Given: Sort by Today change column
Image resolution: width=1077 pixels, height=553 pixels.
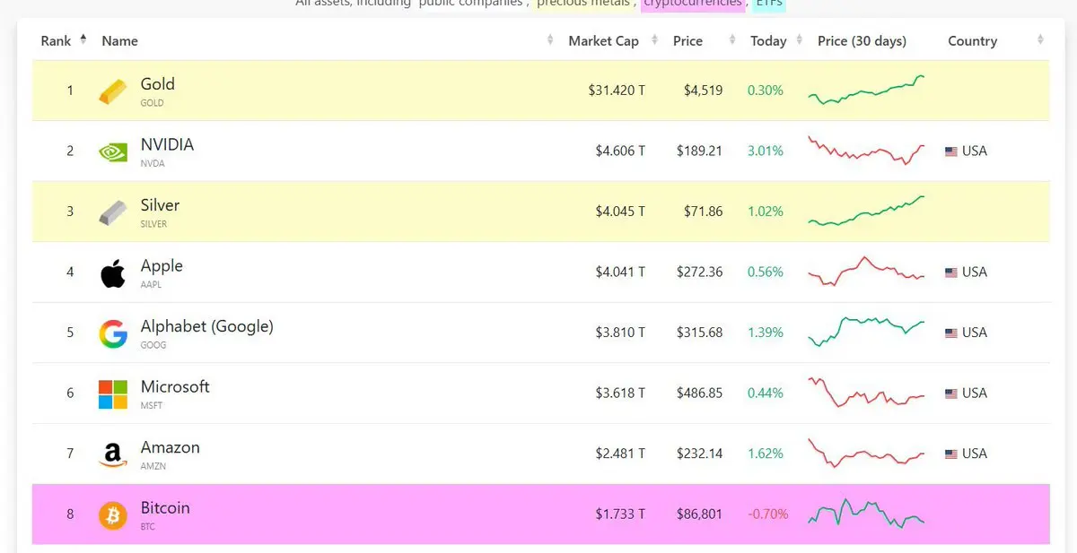Looking at the screenshot, I should tap(768, 41).
